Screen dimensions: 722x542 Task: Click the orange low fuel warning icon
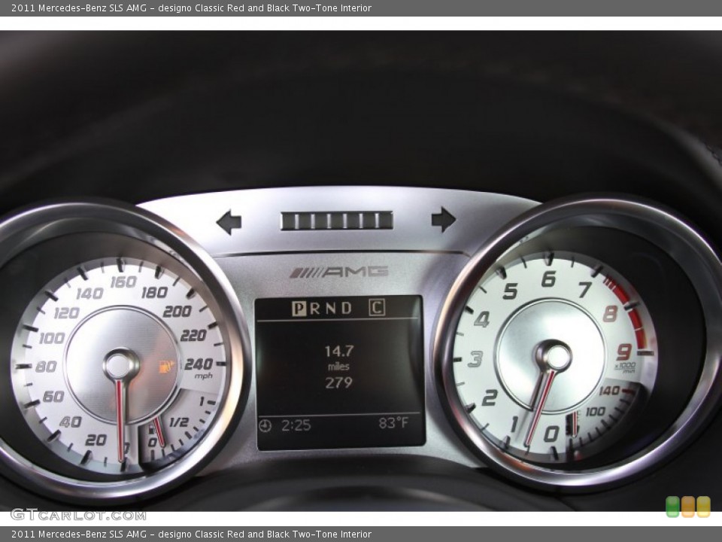pyautogui.click(x=167, y=367)
